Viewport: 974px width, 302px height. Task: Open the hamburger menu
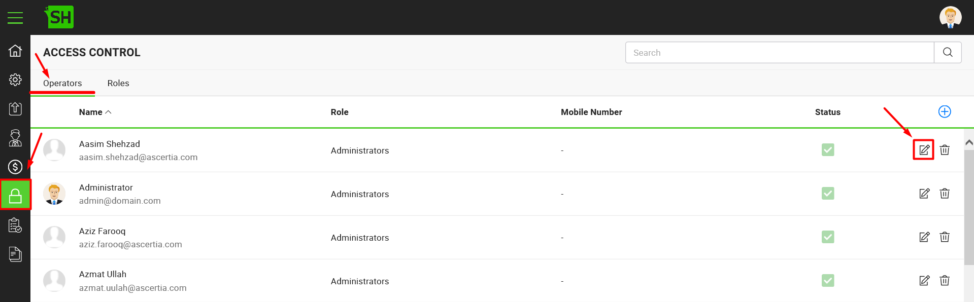15,18
